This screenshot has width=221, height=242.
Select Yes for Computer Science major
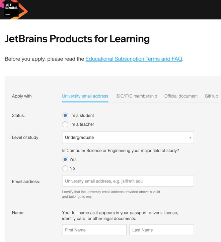65,159
